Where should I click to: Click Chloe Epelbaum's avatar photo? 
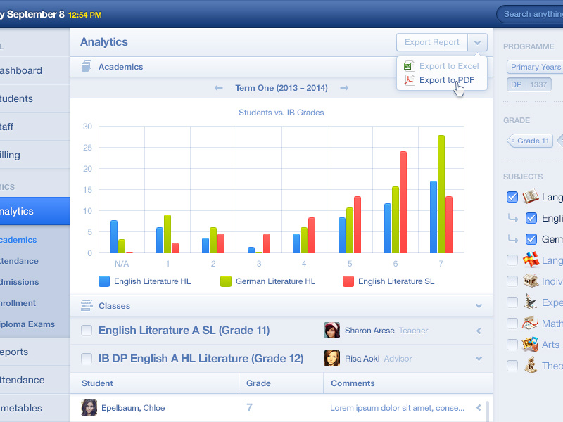(89, 408)
